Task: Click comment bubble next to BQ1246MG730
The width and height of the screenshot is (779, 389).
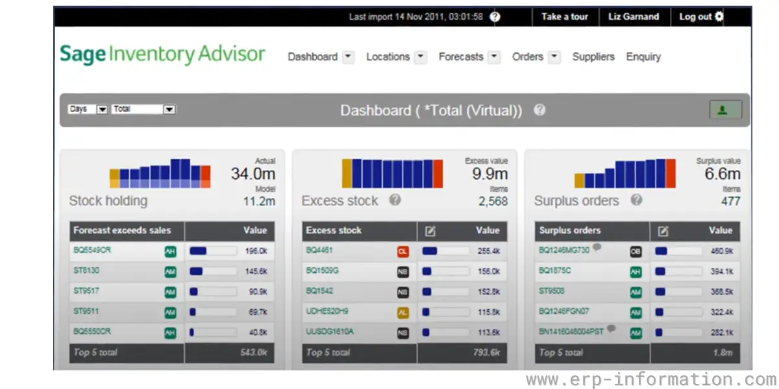Action: 596,247
